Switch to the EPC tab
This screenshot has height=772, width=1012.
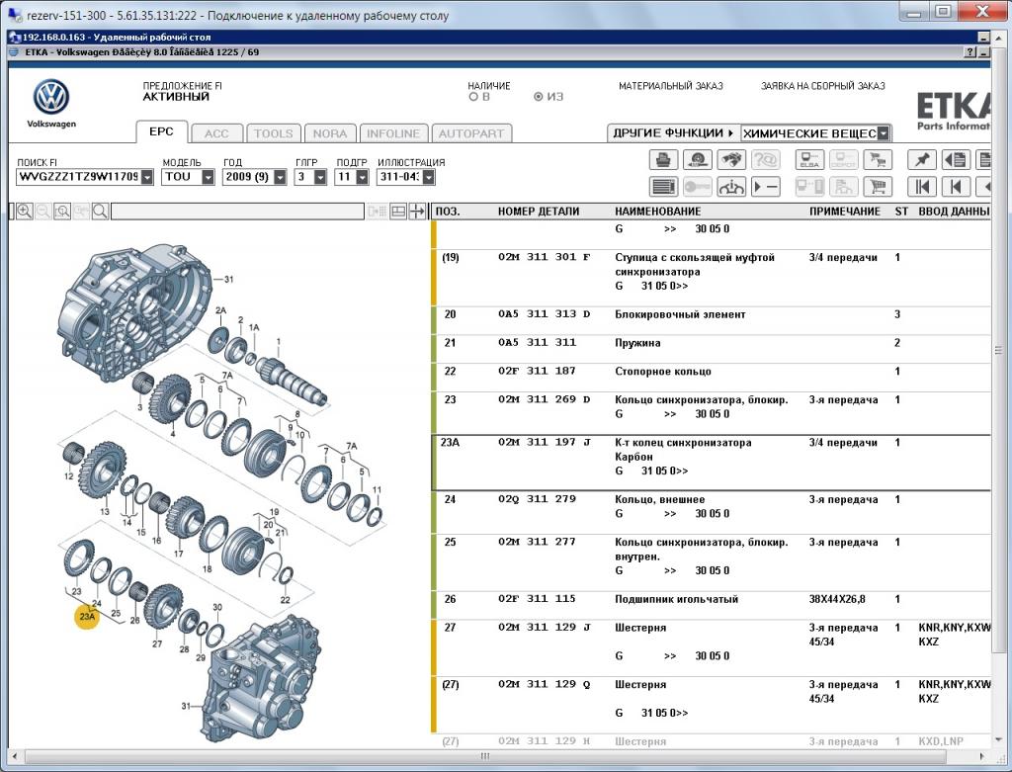[161, 131]
